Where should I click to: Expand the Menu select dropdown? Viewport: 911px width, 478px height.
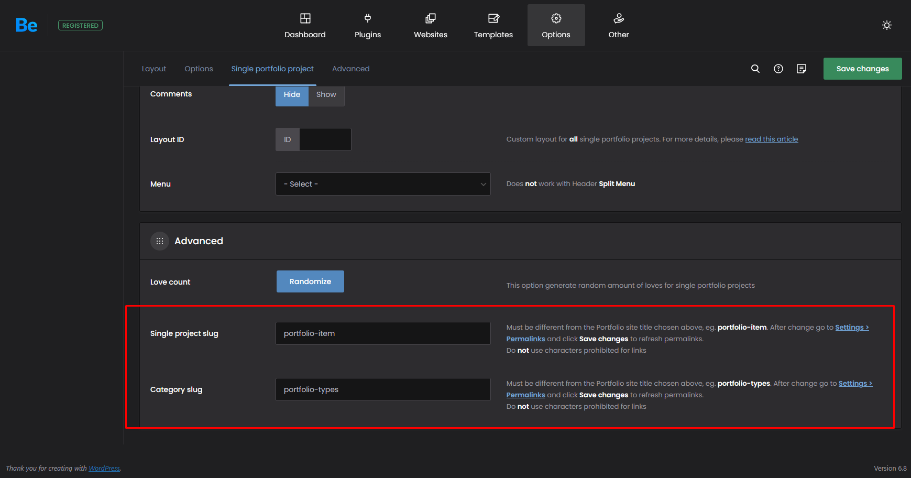click(x=383, y=184)
